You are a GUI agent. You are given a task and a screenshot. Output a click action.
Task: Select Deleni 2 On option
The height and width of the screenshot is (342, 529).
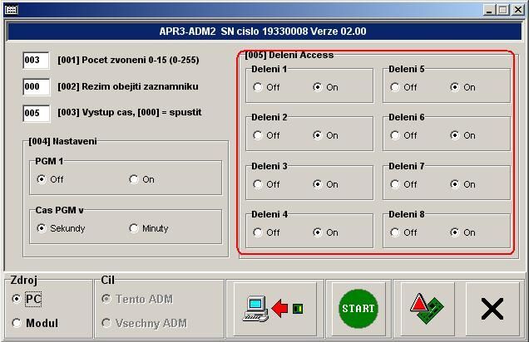[x=318, y=135]
